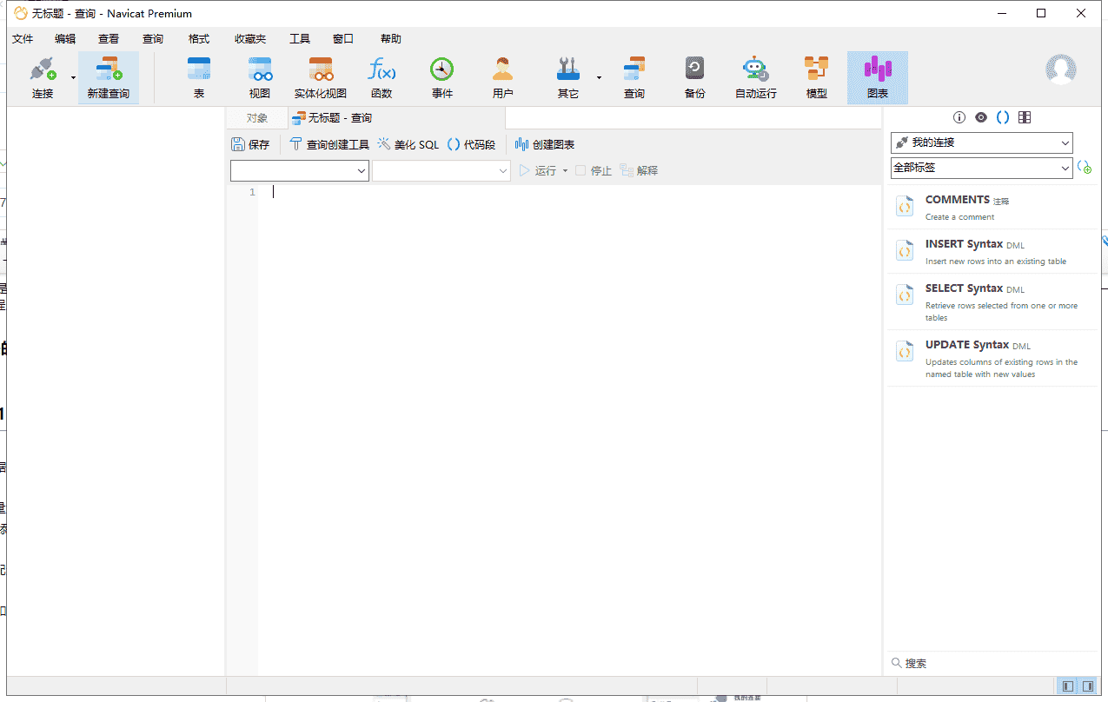Open the 工具 (Tools) menu
Image resolution: width=1108 pixels, height=702 pixels.
tap(300, 39)
